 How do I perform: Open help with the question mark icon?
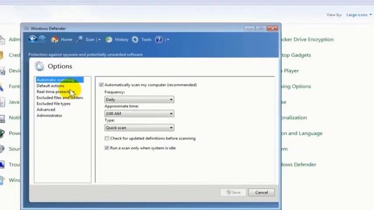pyautogui.click(x=158, y=40)
